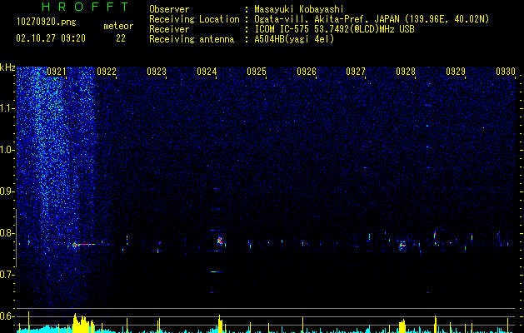Click the ICOM IC-575 receiver text
The image size is (524, 333).
tap(334, 29)
